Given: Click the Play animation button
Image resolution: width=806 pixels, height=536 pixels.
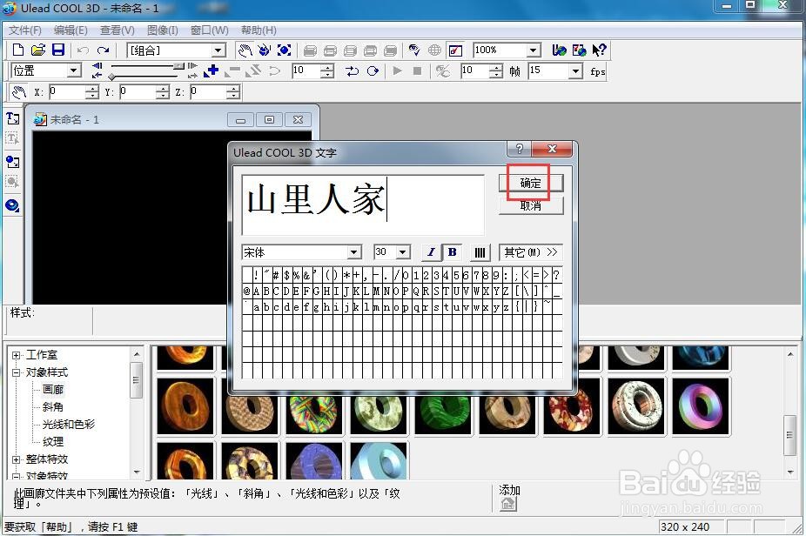Looking at the screenshot, I should [398, 71].
